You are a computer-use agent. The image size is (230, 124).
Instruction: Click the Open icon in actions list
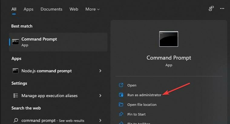(121, 85)
